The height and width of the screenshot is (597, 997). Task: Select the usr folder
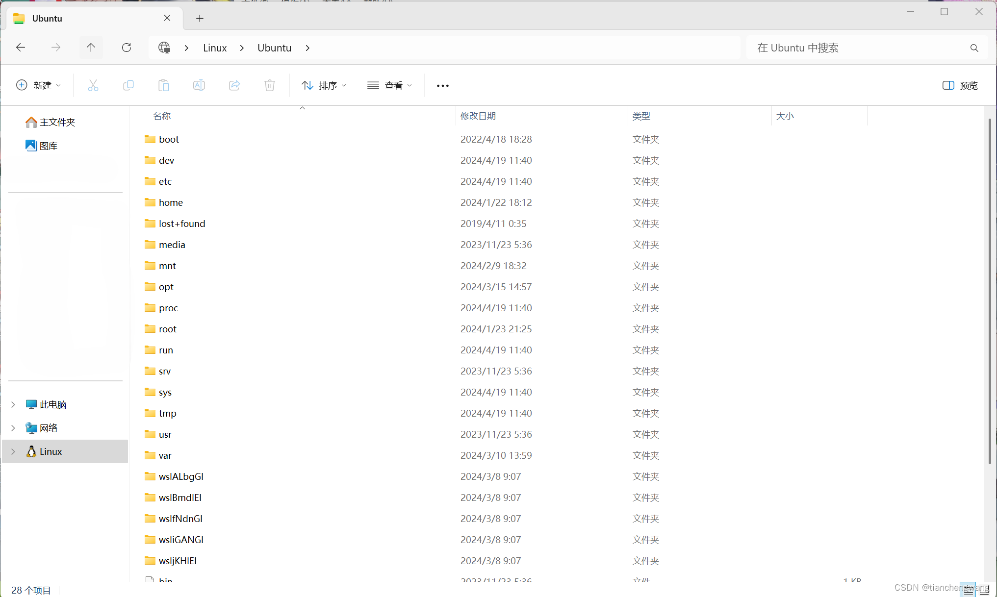coord(165,434)
